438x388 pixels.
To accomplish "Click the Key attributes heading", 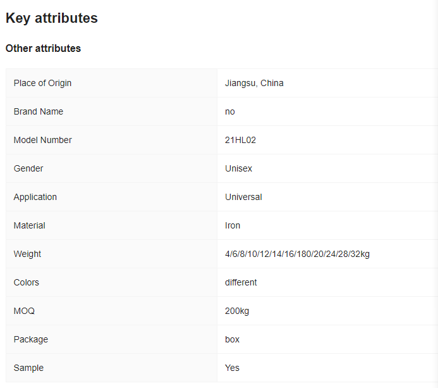I will point(52,18).
